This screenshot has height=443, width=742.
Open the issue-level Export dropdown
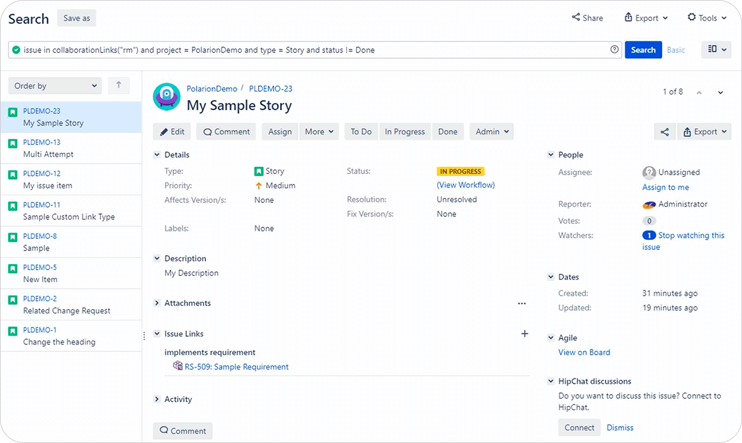click(705, 132)
